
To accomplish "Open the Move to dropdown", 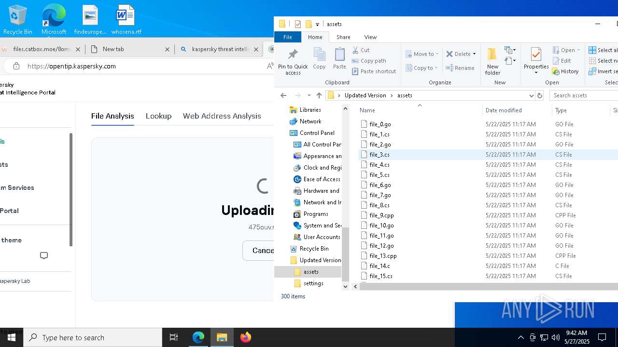I will pos(422,54).
